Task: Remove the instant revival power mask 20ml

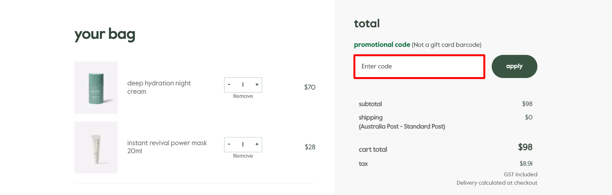Action: click(x=243, y=155)
